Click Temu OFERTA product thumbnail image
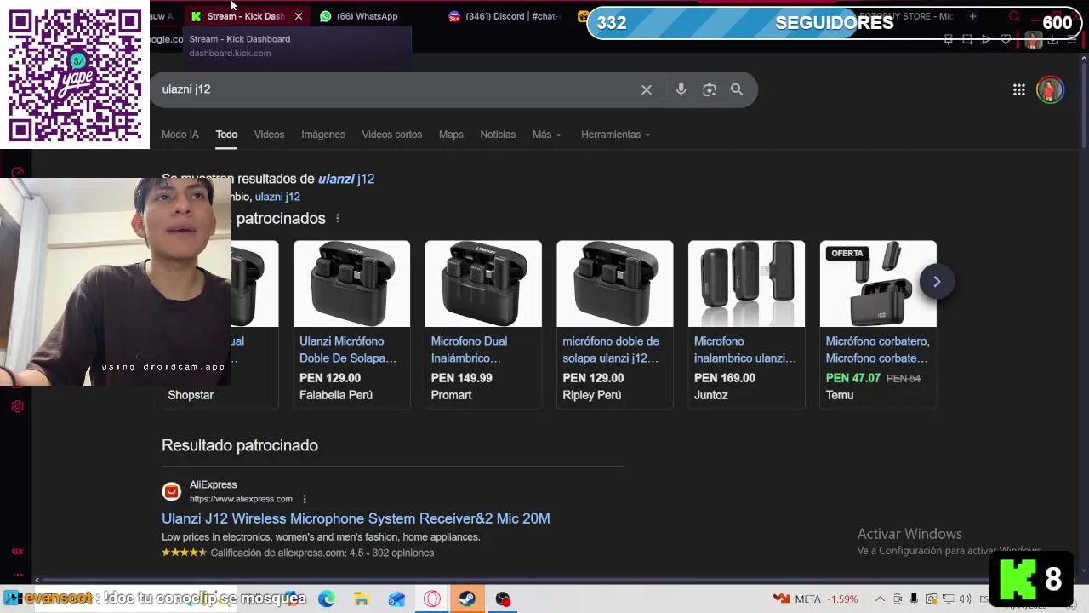This screenshot has width=1089, height=613. coord(878,284)
